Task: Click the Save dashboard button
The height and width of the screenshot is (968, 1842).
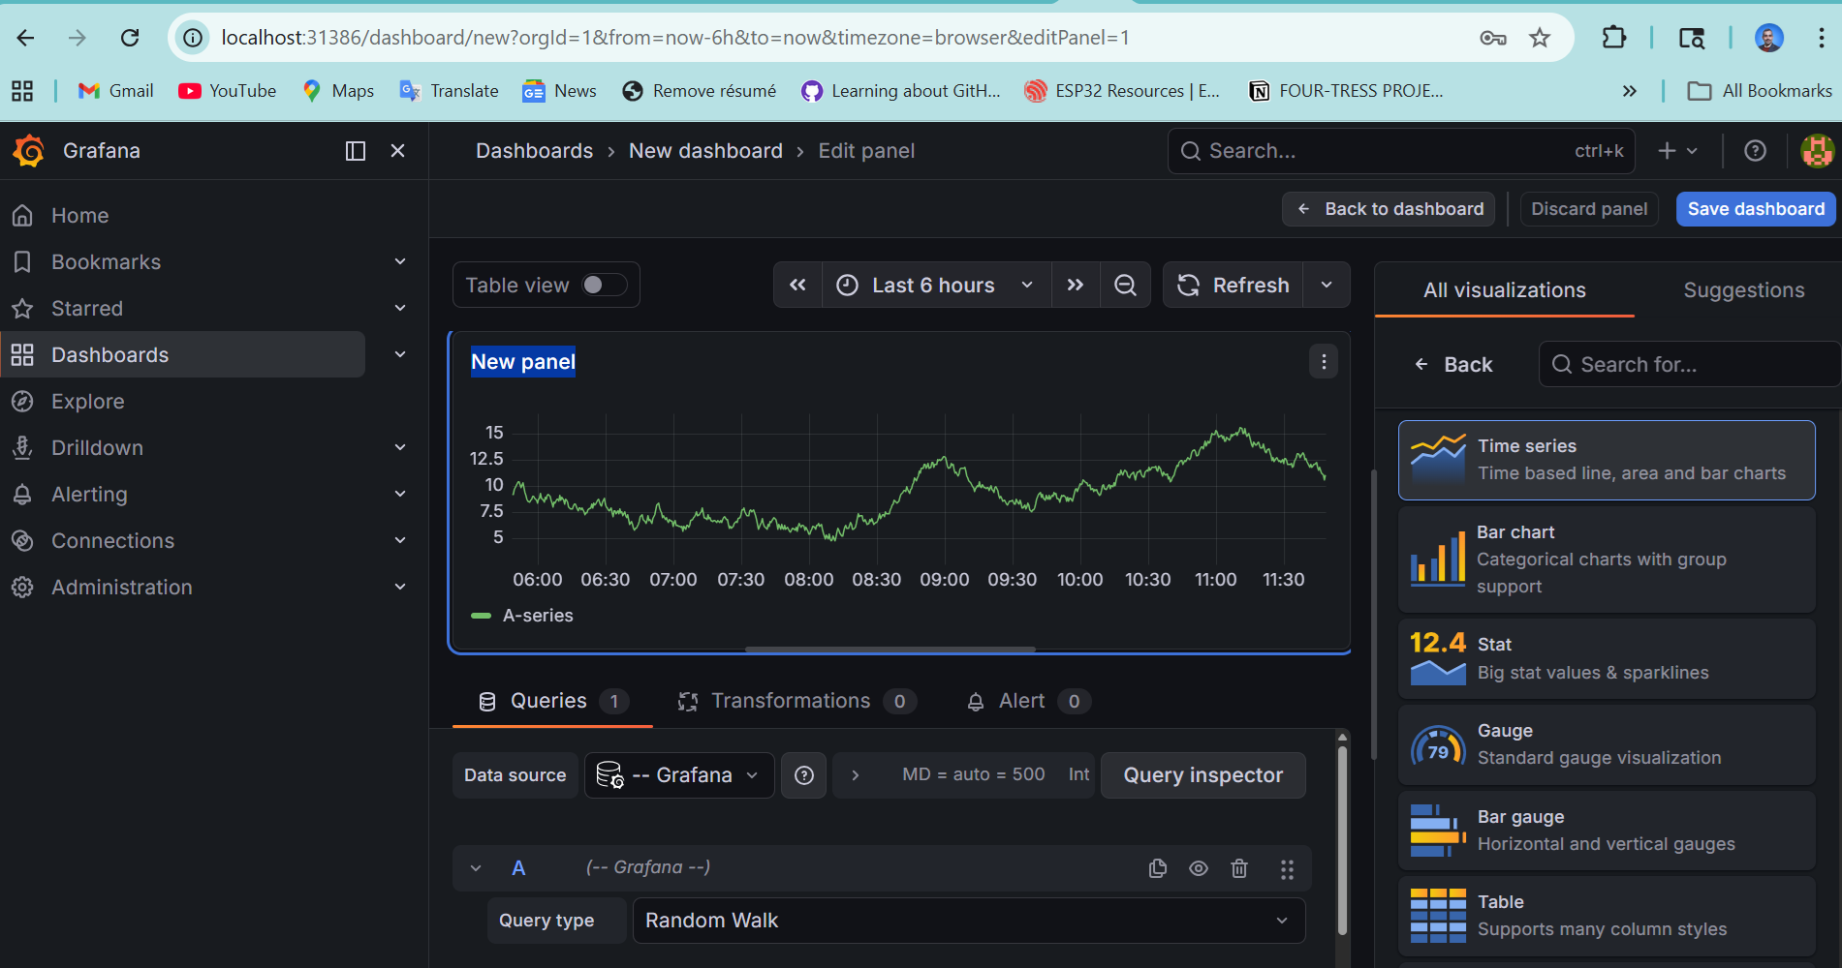Action: [1755, 209]
